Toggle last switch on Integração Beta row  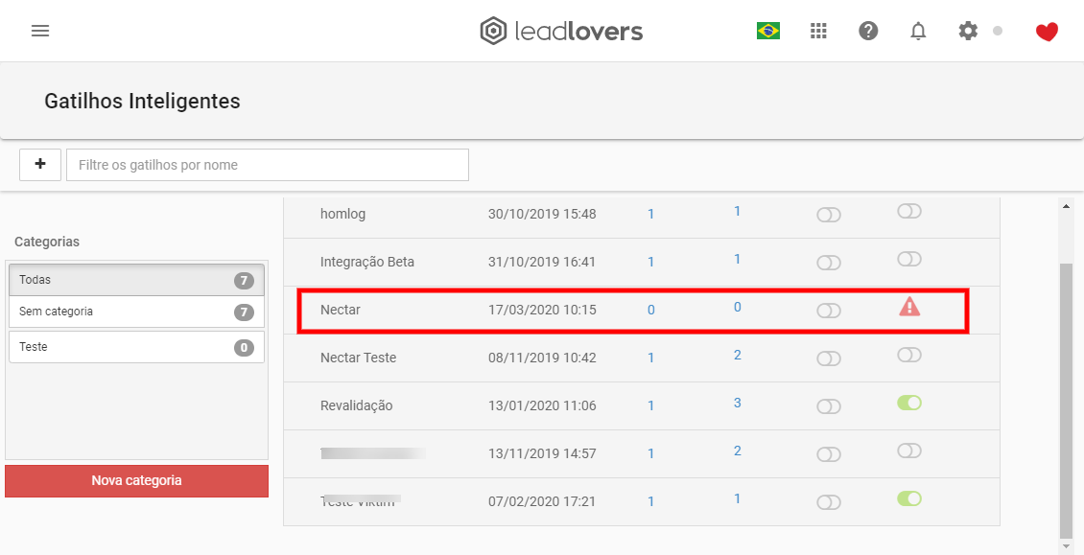pos(909,259)
